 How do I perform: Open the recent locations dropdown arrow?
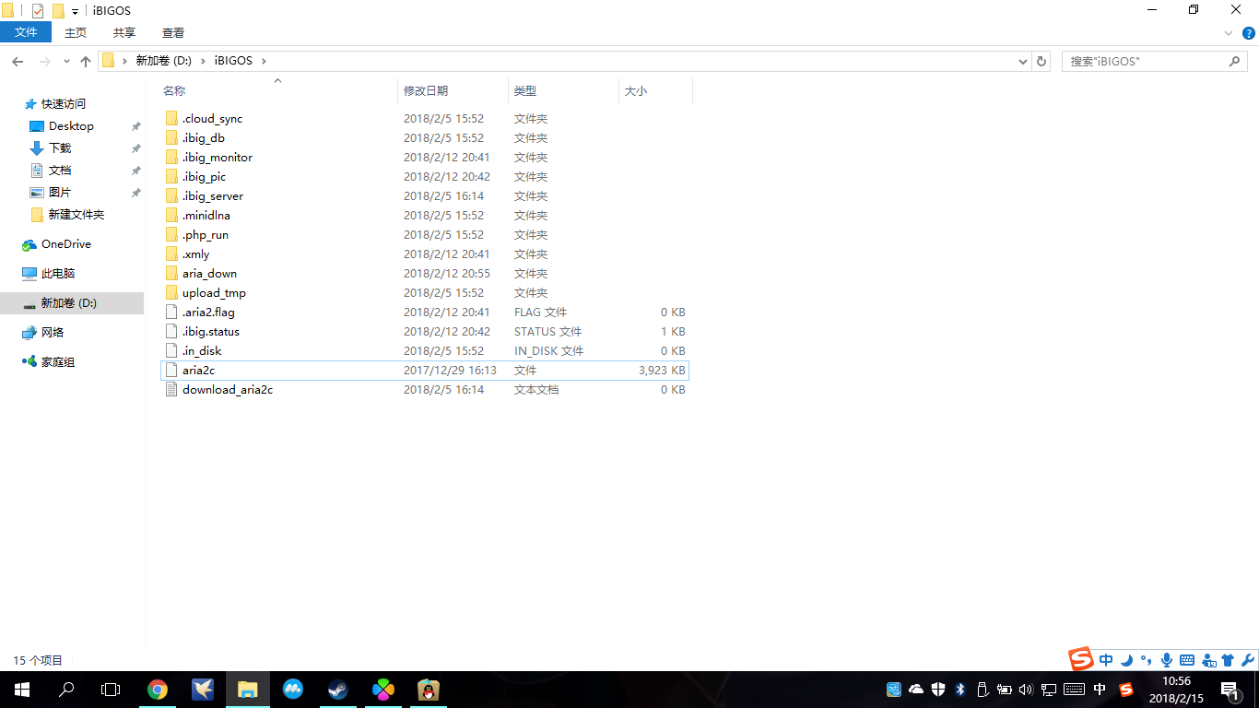pos(65,62)
